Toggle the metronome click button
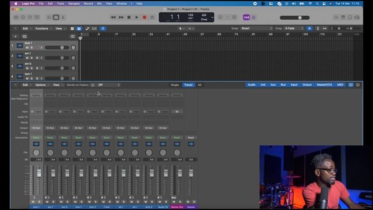 (x=254, y=17)
